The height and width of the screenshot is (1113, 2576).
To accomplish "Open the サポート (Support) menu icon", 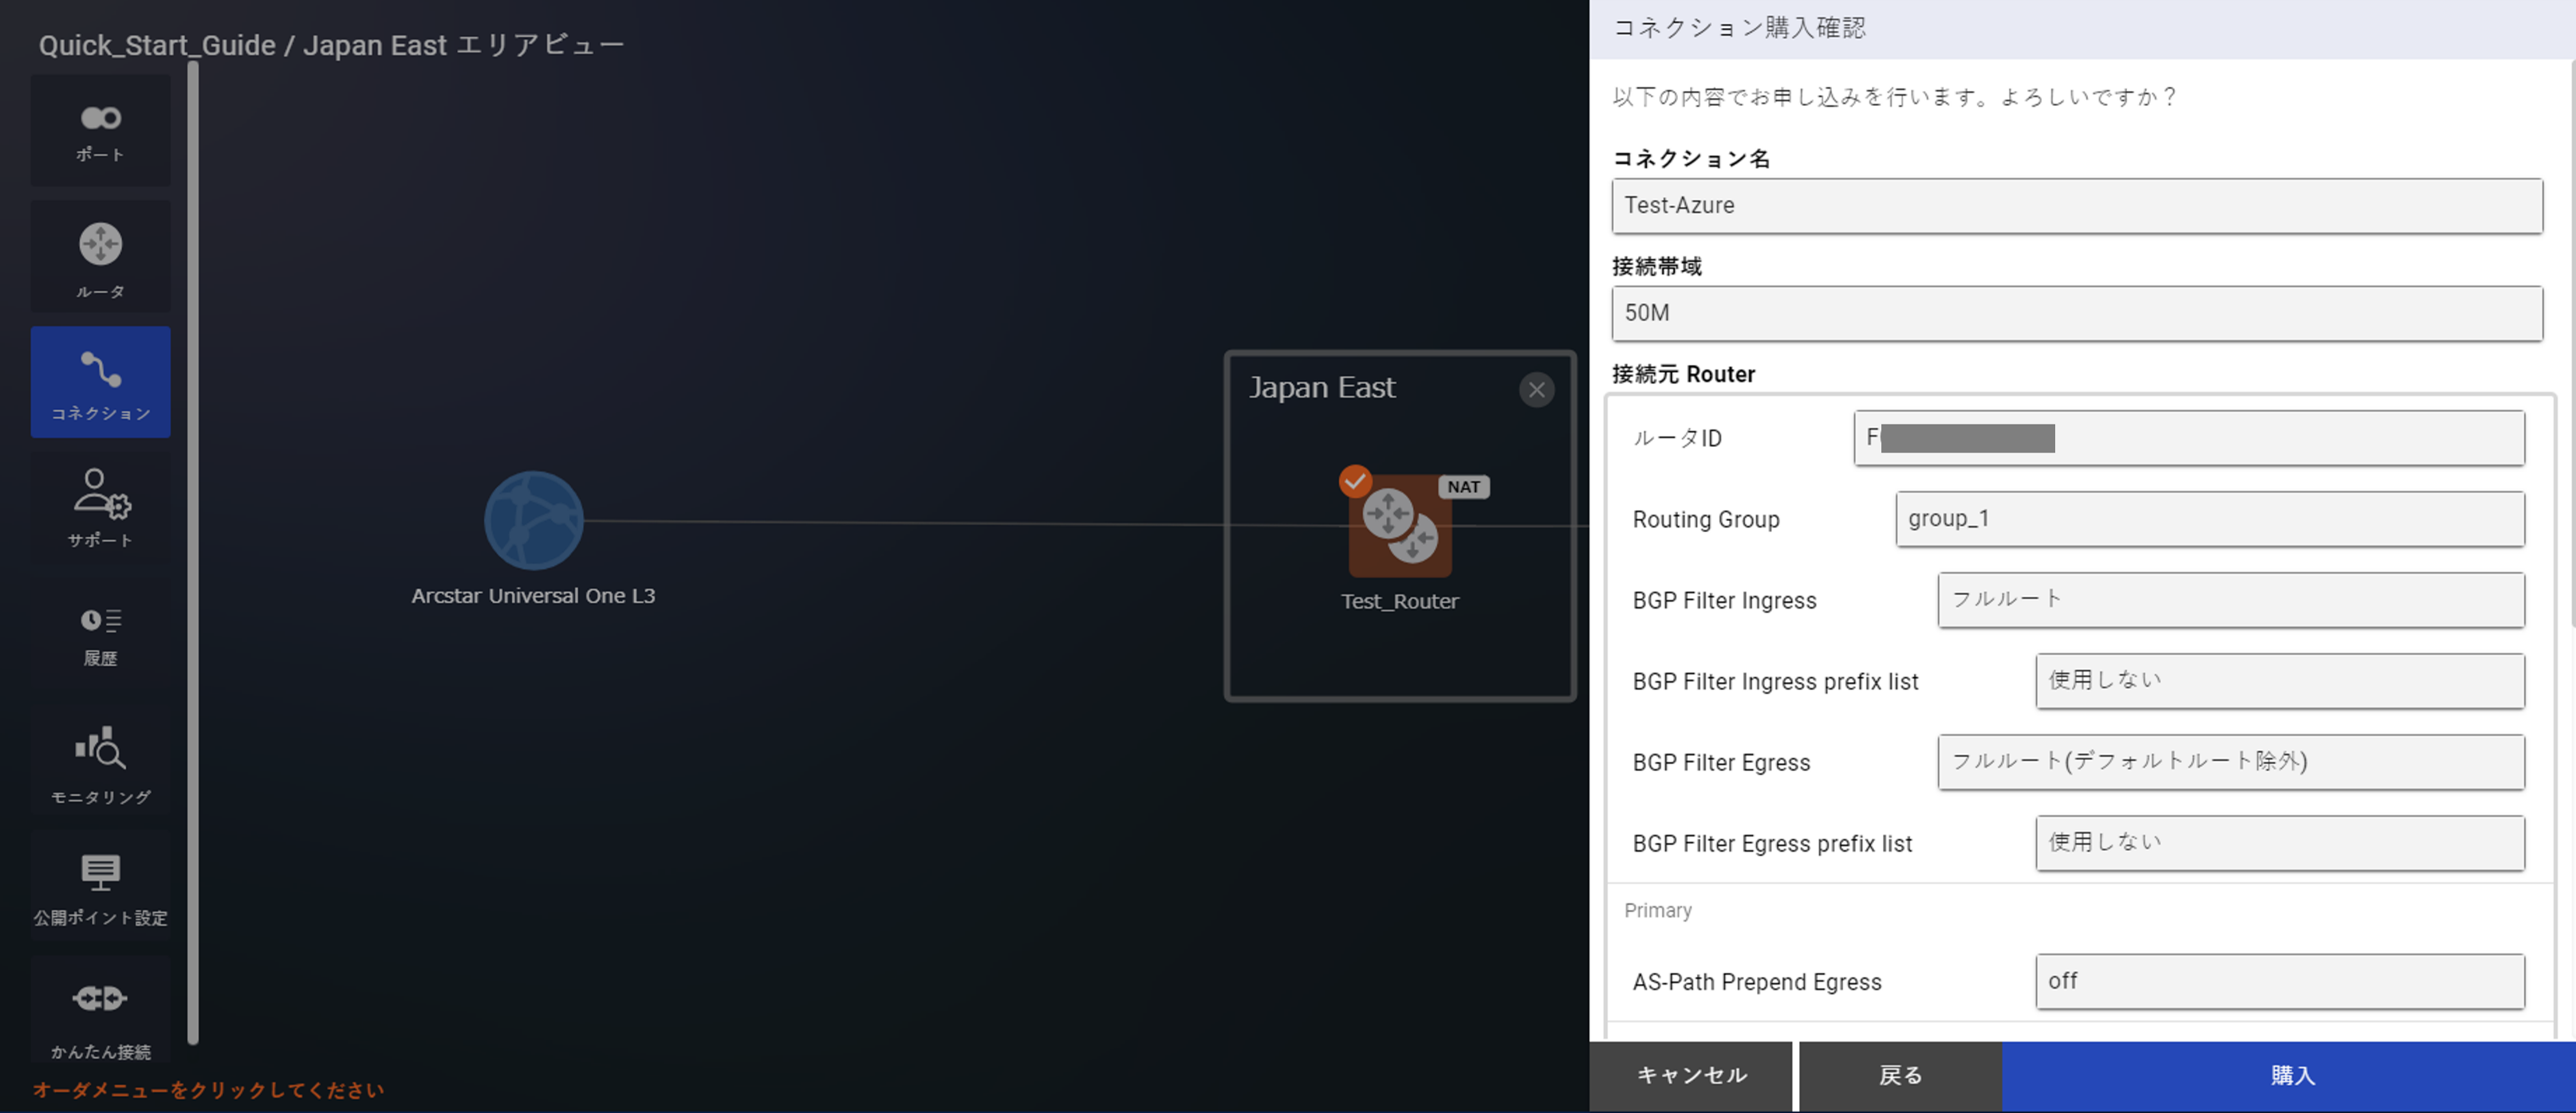I will point(100,508).
